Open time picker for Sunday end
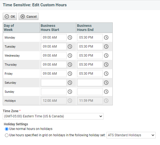 pyautogui.click(x=106, y=92)
